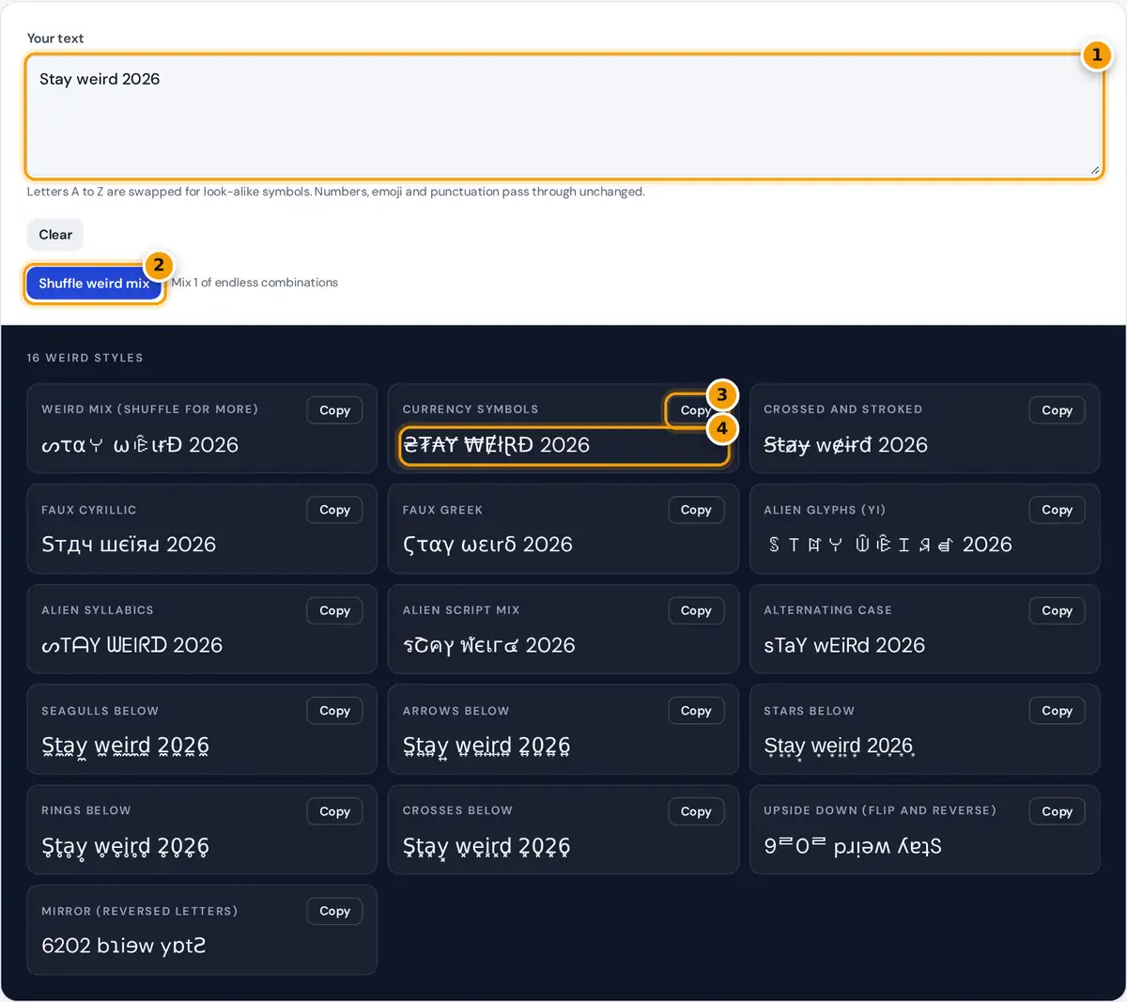Select the Crosses Below text output
Screen dimensions: 1127x1002
(x=486, y=847)
